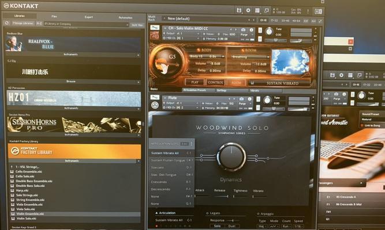The width and height of the screenshot is (385, 230).
Task: Select Sustain Flutter-Tongue articulation slot
Action: click(x=171, y=160)
